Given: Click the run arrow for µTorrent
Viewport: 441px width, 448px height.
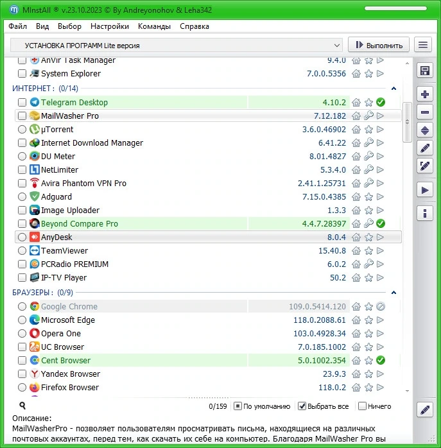Looking at the screenshot, I should (x=380, y=130).
